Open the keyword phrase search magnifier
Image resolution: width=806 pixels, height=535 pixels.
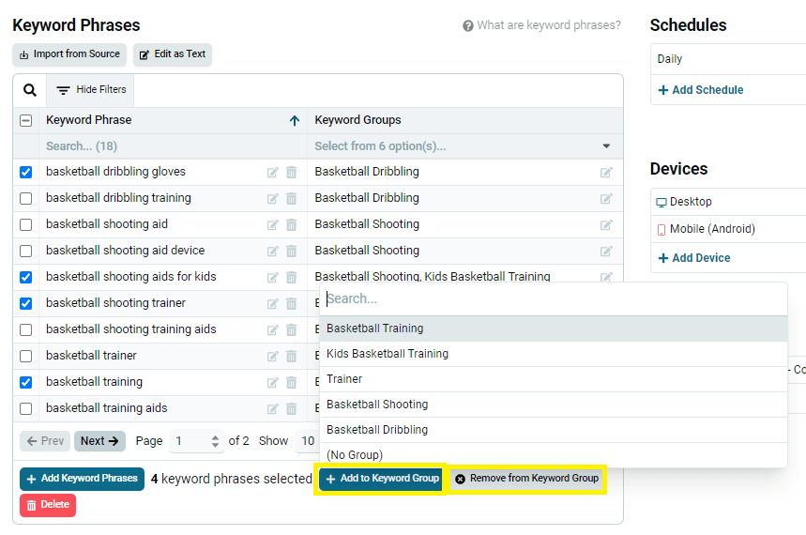pos(30,90)
